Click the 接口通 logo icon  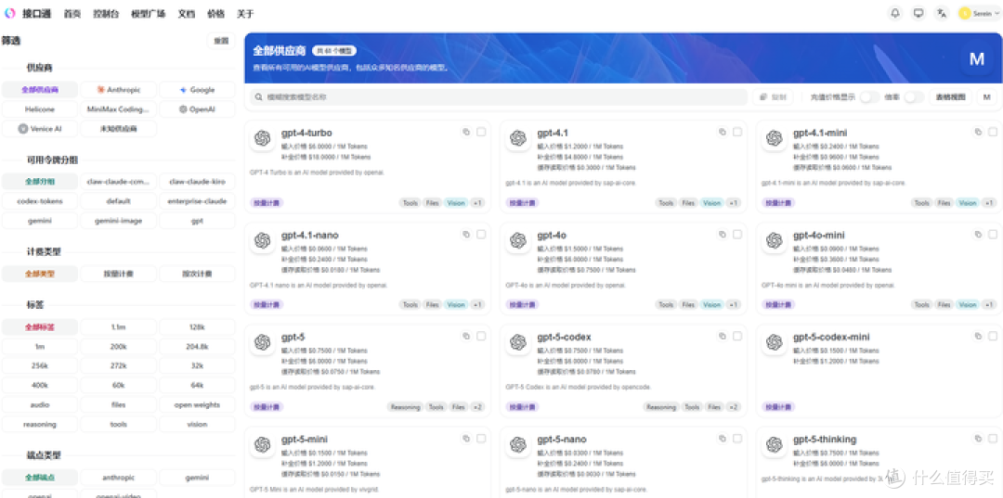(x=9, y=13)
